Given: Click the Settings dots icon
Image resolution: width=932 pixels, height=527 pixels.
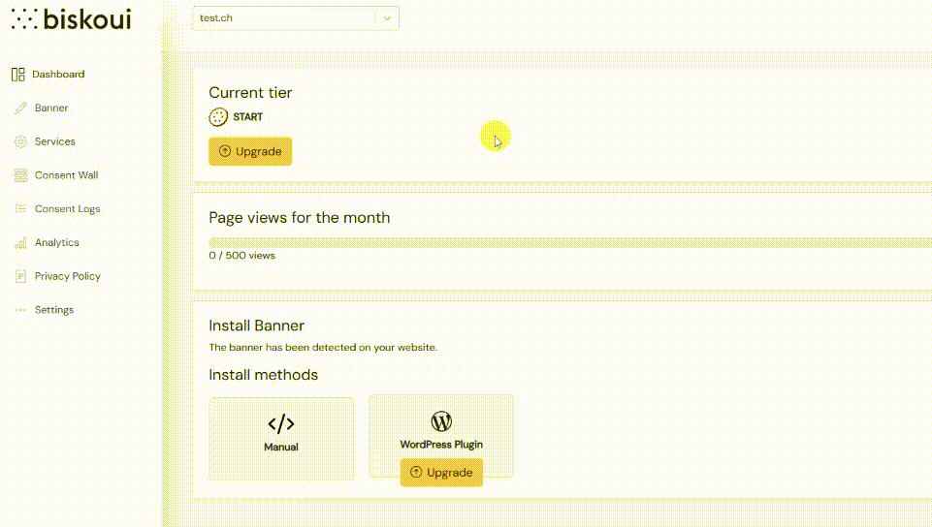Looking at the screenshot, I should (x=20, y=310).
